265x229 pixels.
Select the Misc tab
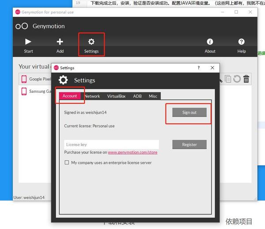pos(153,96)
